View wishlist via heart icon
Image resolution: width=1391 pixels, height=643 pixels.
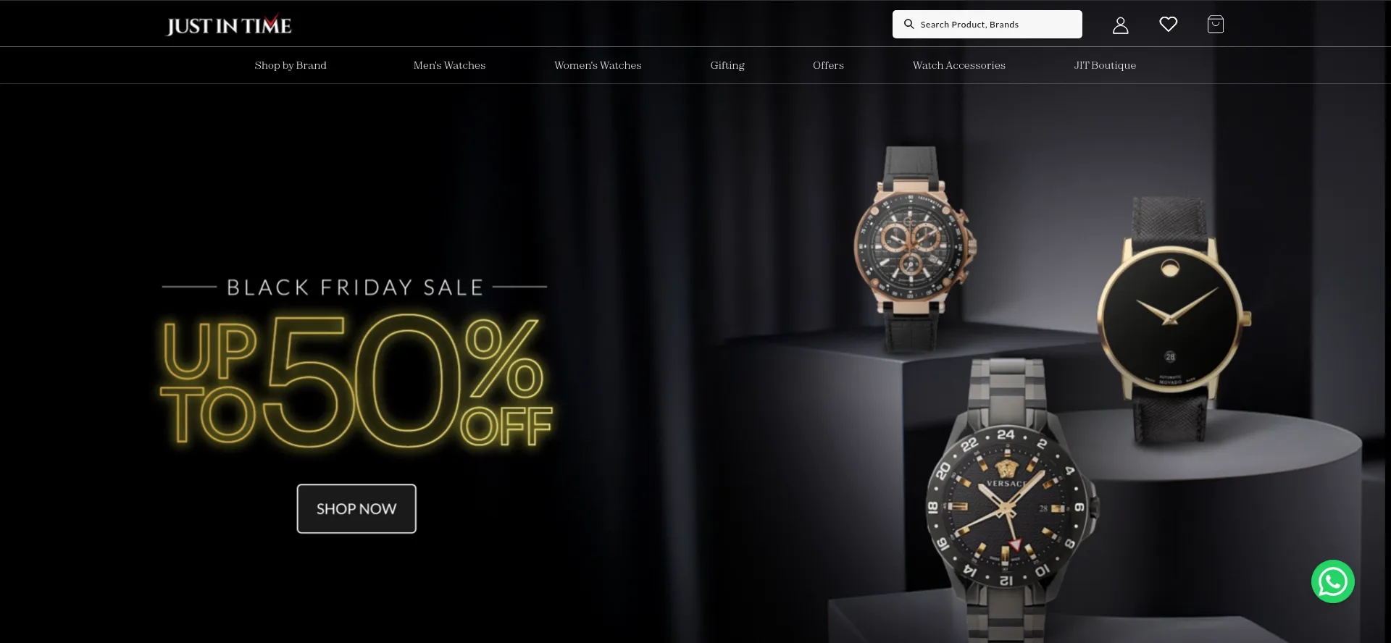pyautogui.click(x=1168, y=25)
